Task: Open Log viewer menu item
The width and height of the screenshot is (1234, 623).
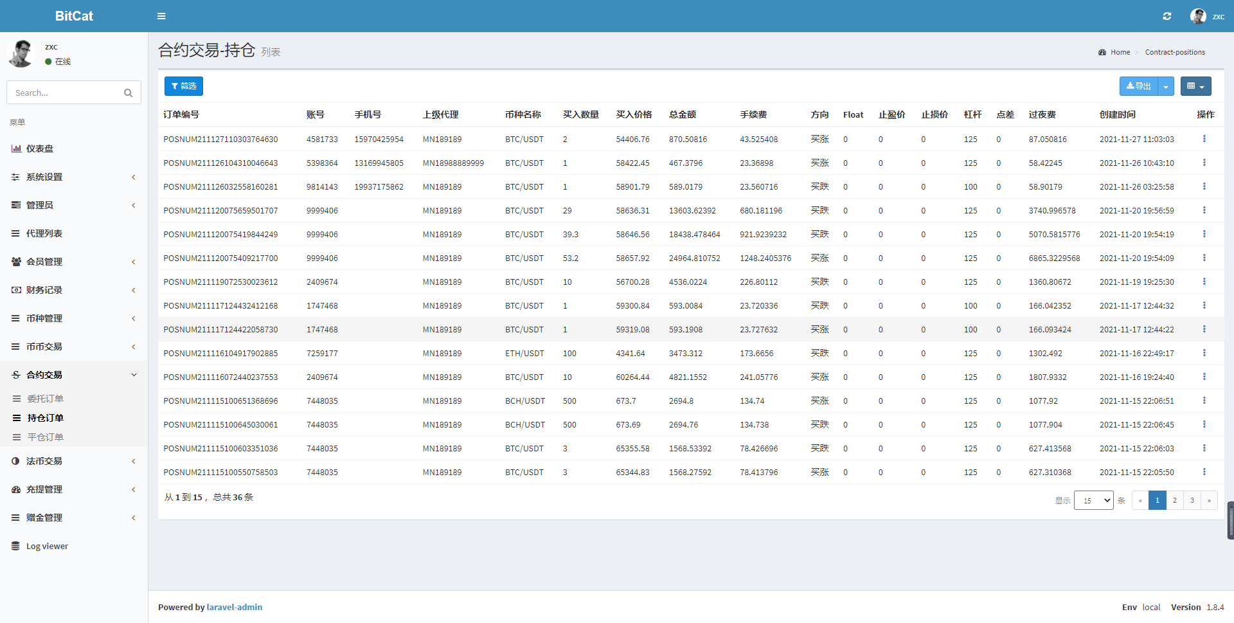Action: [74, 546]
